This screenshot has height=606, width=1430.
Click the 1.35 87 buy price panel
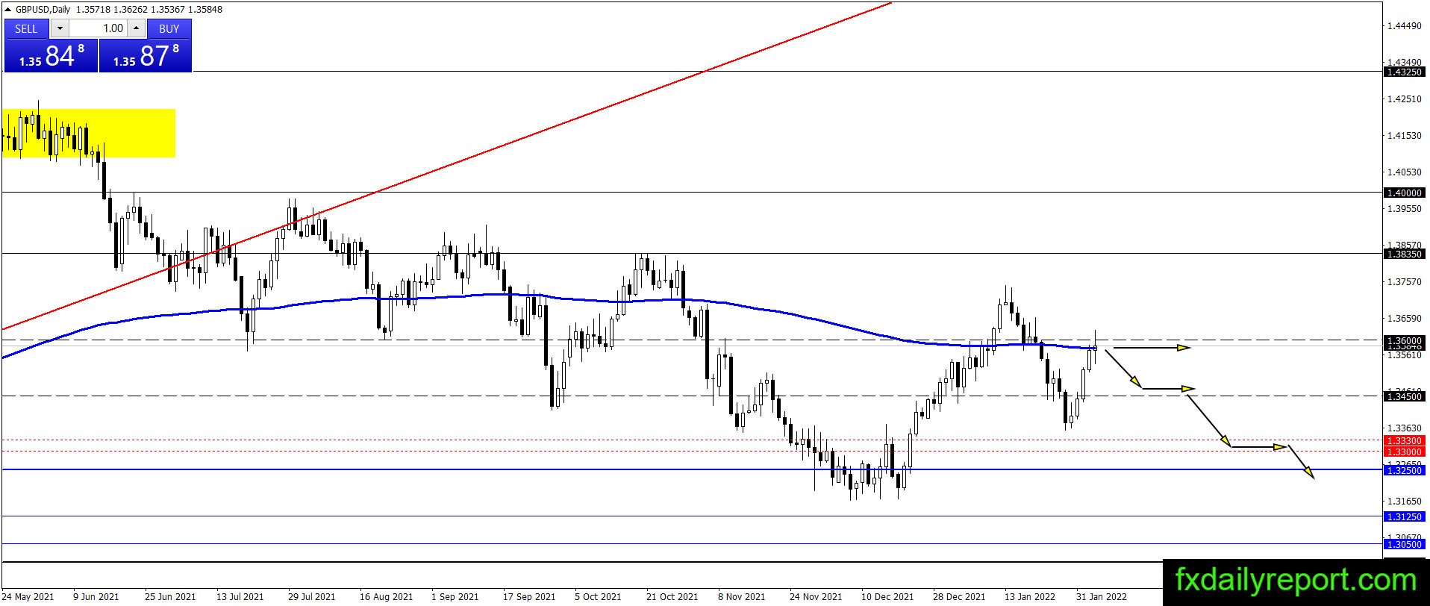pyautogui.click(x=146, y=55)
